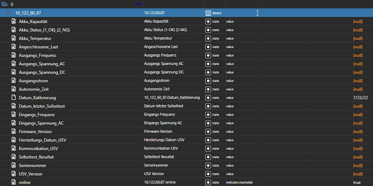
Task: Click the Akku_Kapazität file lock icon
Action: coord(14,22)
